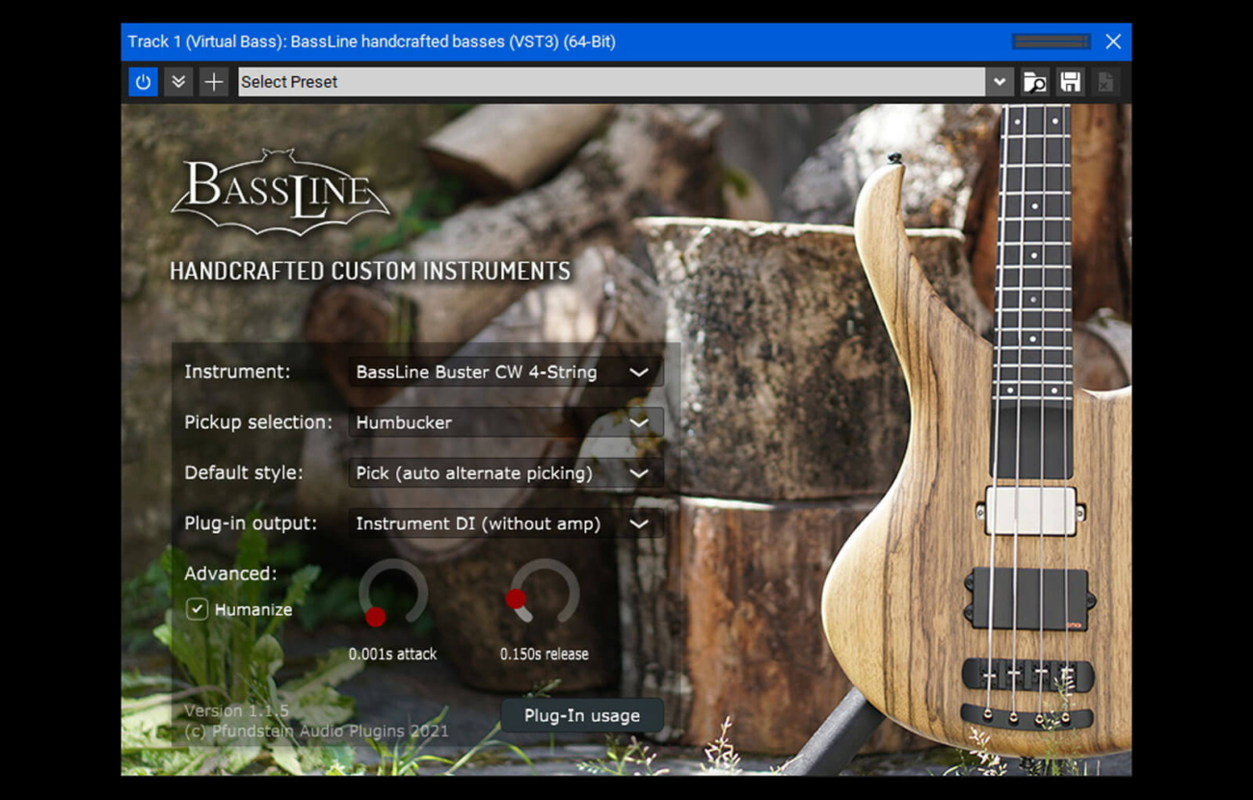Screen dimensions: 1253x800
Task: Click the Select Preset field
Action: [x=611, y=82]
